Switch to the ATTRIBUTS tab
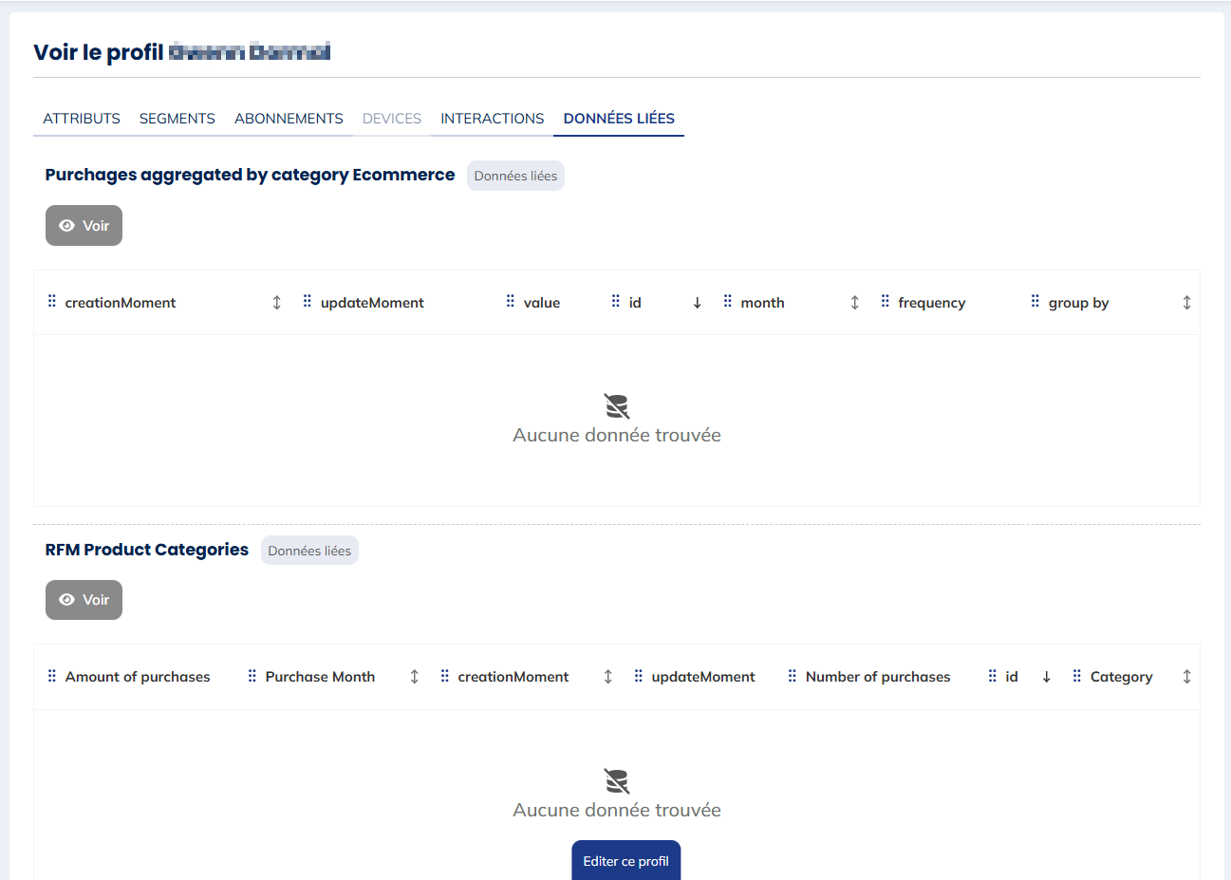This screenshot has height=880, width=1231. click(82, 119)
